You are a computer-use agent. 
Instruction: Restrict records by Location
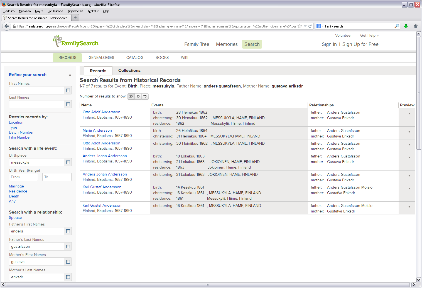click(16, 122)
